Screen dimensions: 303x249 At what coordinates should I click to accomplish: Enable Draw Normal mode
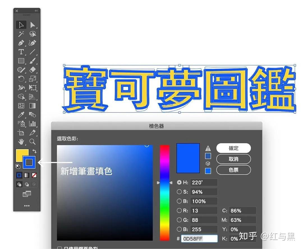pos(19,184)
